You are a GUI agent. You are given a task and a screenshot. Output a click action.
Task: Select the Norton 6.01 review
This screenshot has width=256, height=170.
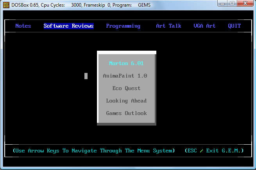(x=126, y=63)
